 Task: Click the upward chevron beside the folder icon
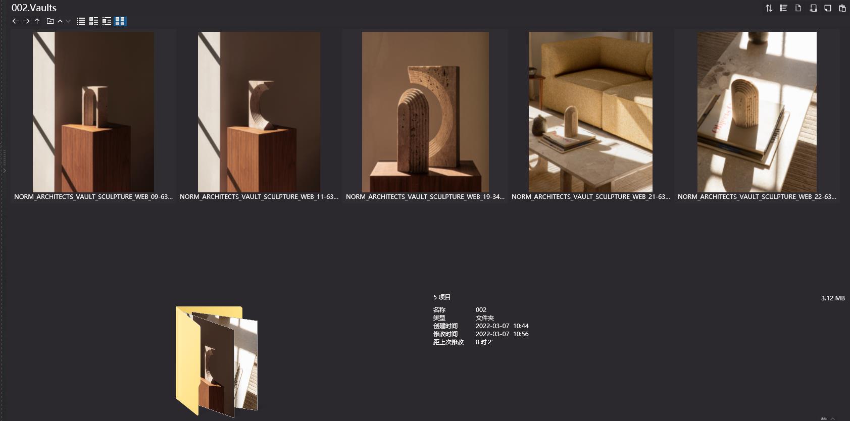coord(60,21)
